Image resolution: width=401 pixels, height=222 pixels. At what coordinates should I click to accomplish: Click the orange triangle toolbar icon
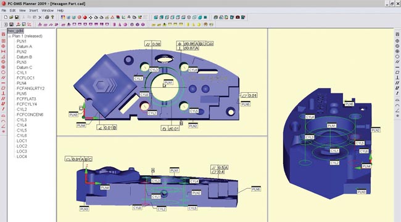point(112,17)
